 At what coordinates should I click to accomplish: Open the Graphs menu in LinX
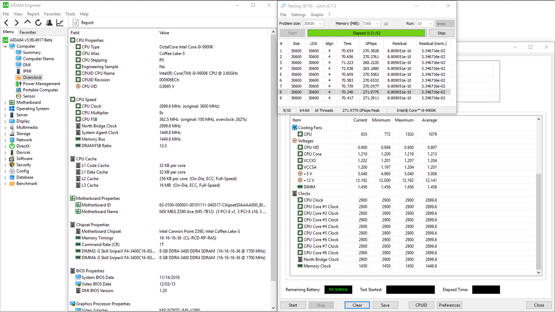(317, 15)
